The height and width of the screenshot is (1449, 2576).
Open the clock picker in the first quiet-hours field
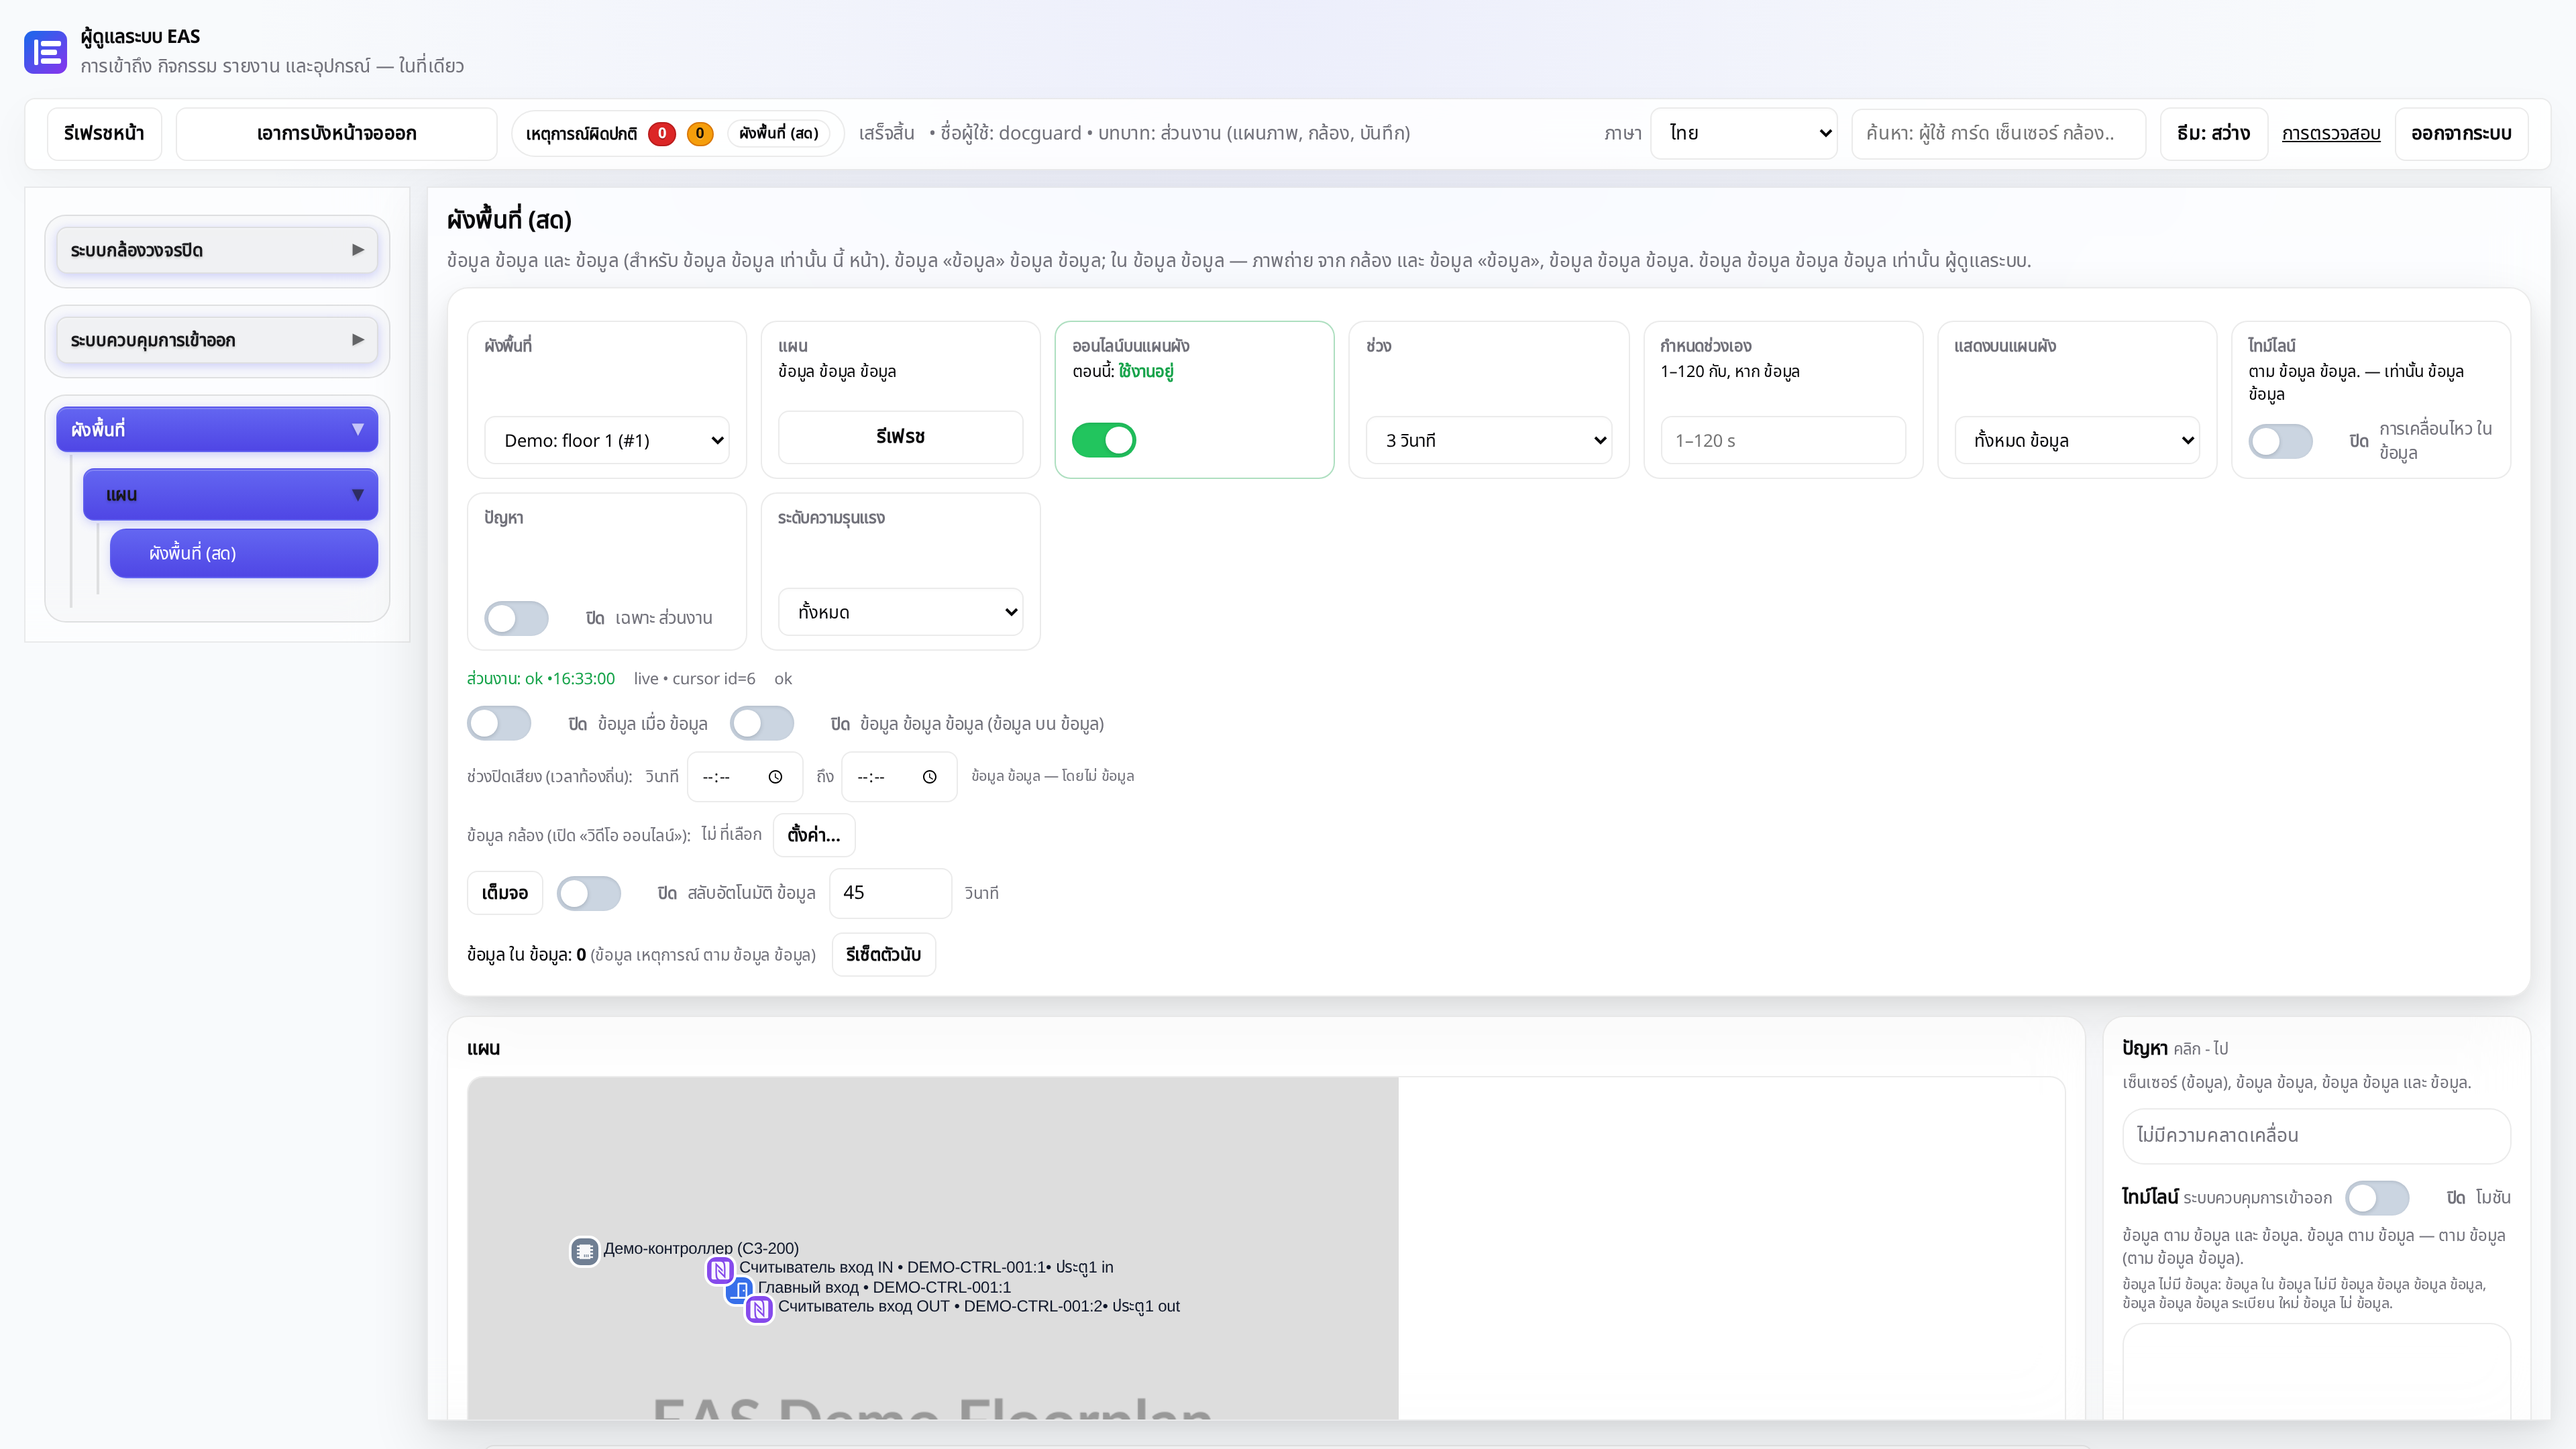[x=775, y=777]
